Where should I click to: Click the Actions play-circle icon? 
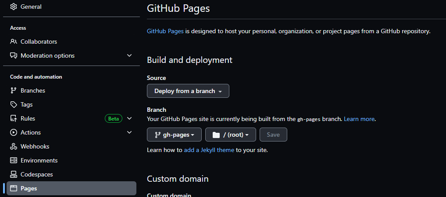coord(13,132)
